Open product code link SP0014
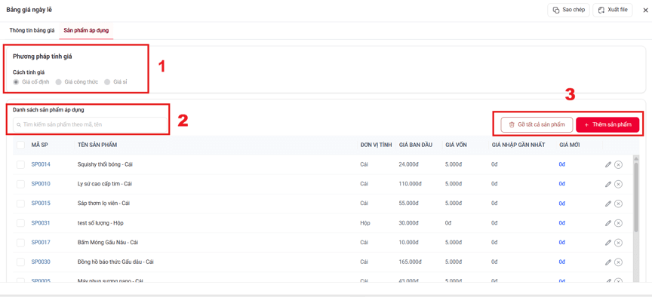Viewport: 652px width, 297px height. tap(41, 164)
